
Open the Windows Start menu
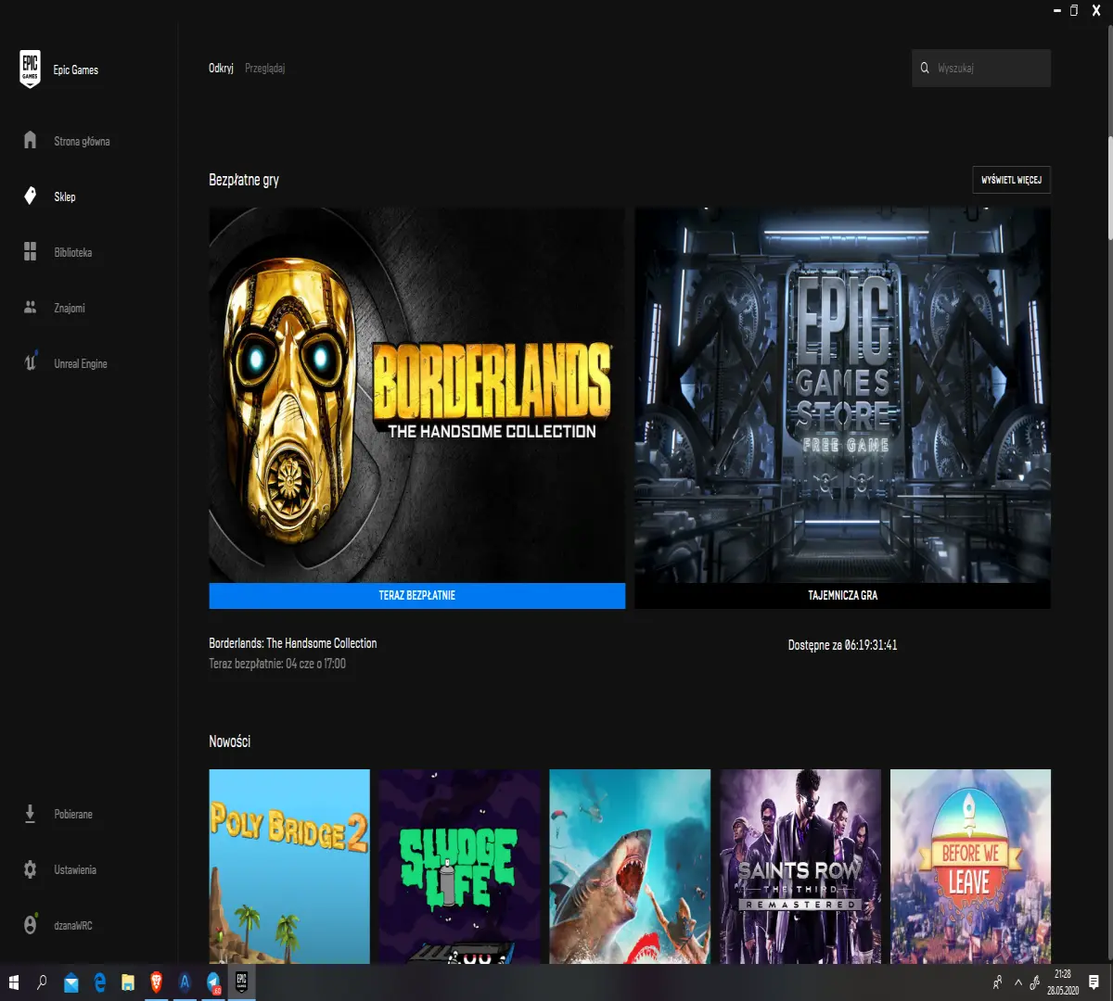click(14, 982)
